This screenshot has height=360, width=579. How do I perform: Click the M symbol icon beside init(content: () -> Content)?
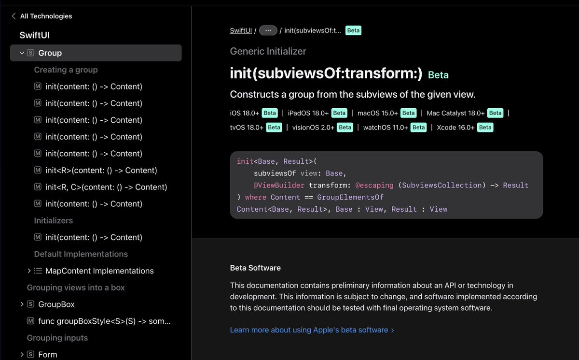(38, 86)
